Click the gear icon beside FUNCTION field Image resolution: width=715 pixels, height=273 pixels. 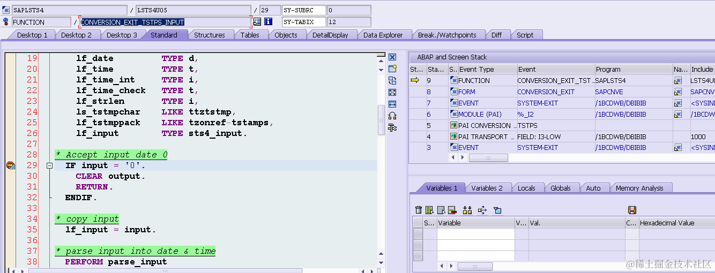pos(6,22)
